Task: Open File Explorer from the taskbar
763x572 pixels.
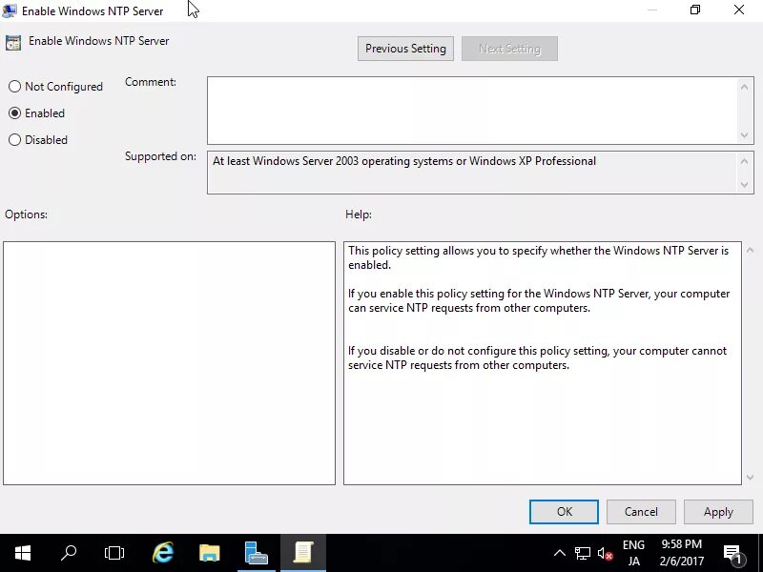Action: click(x=209, y=553)
